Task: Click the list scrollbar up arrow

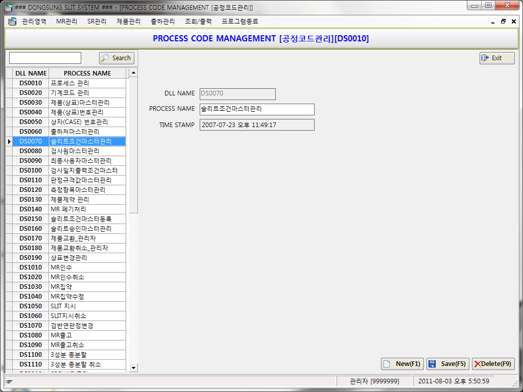Action: point(133,72)
